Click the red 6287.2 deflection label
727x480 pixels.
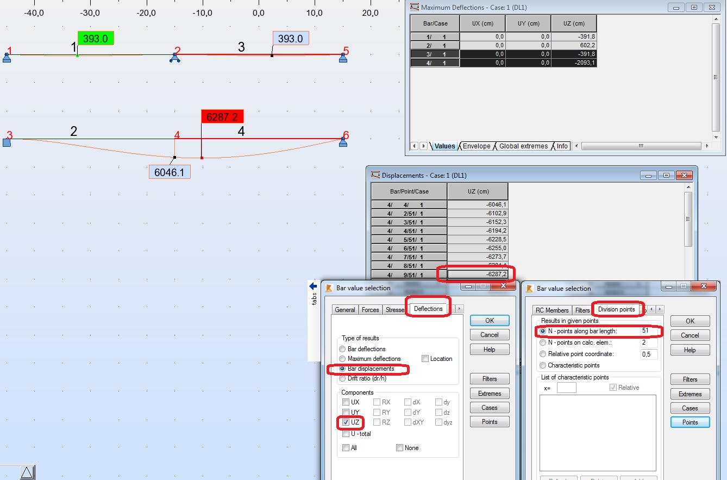pos(222,116)
